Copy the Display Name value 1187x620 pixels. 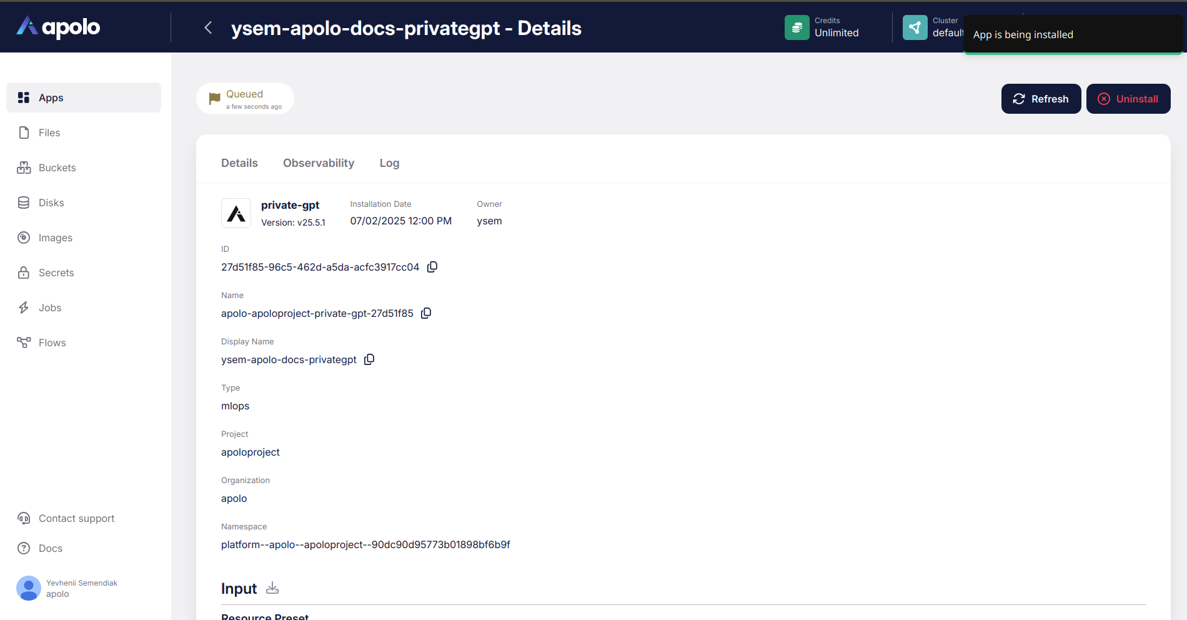369,359
